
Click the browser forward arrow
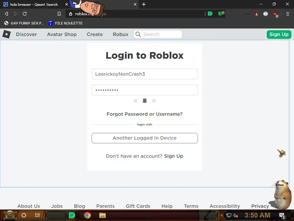click(16, 14)
